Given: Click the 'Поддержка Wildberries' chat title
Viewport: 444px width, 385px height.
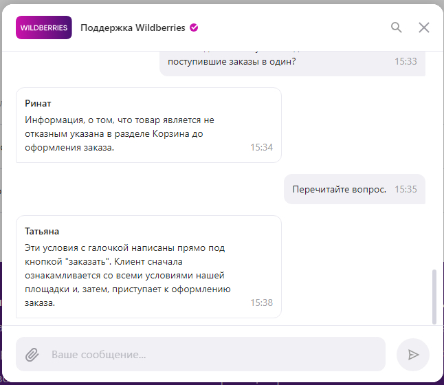Looking at the screenshot, I should click(133, 27).
